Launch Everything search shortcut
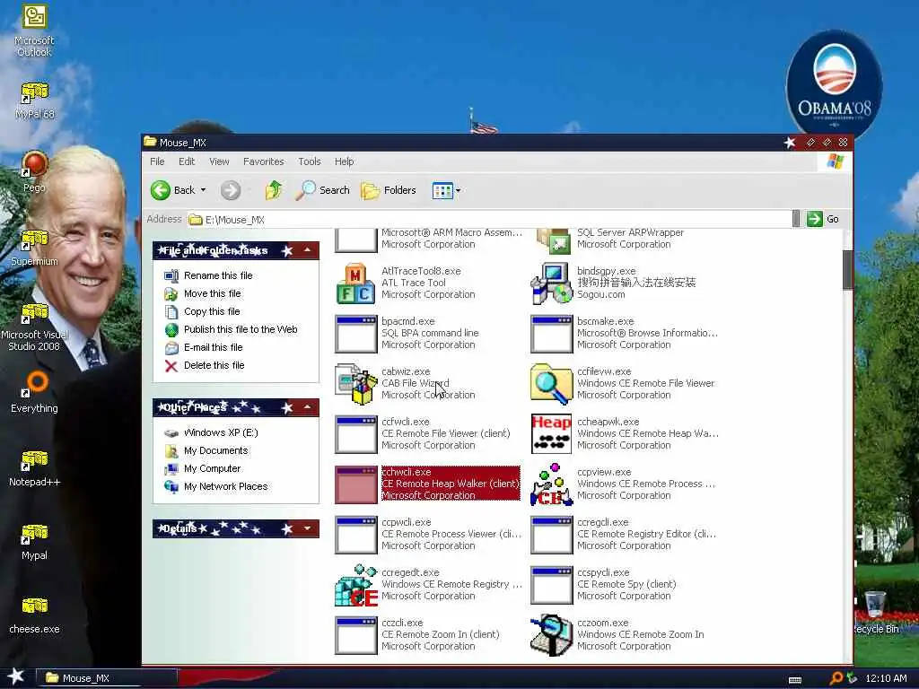Screen dimensions: 919x689 [x=34, y=393]
